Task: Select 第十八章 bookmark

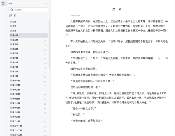Action: pyautogui.click(x=29, y=112)
